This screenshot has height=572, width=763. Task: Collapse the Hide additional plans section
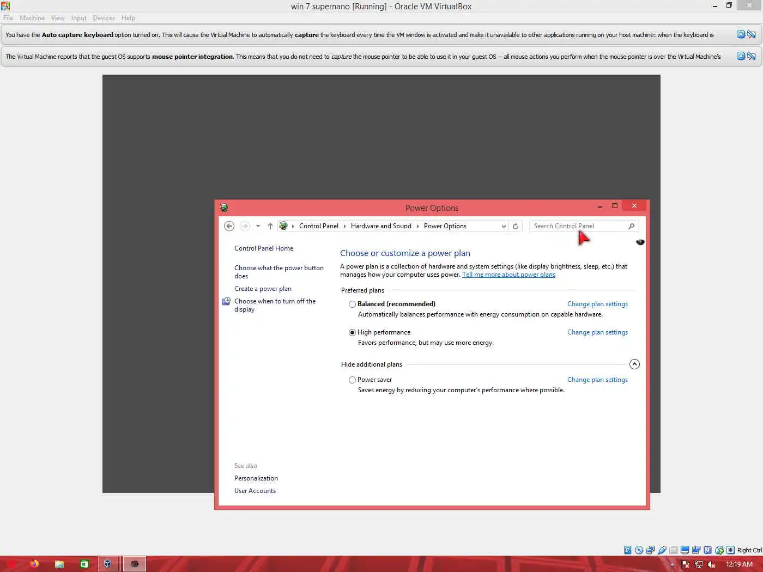[634, 364]
